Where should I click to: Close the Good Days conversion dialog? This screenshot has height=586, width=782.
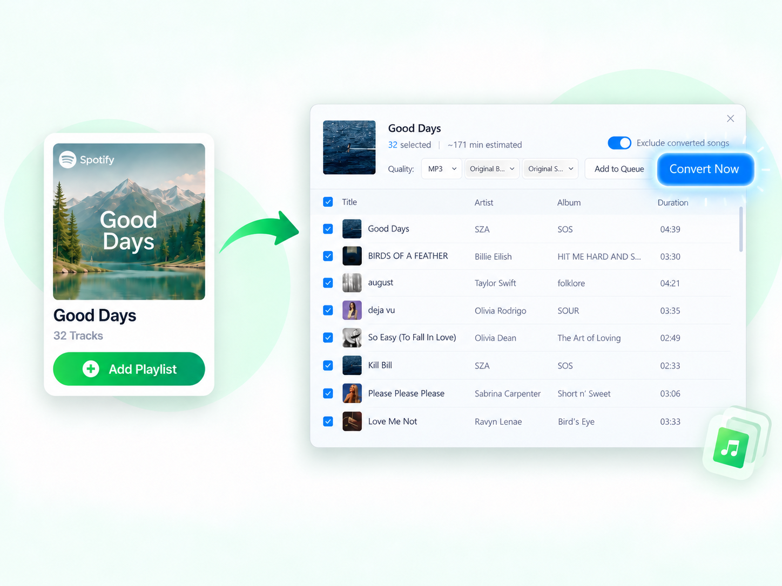(x=730, y=119)
